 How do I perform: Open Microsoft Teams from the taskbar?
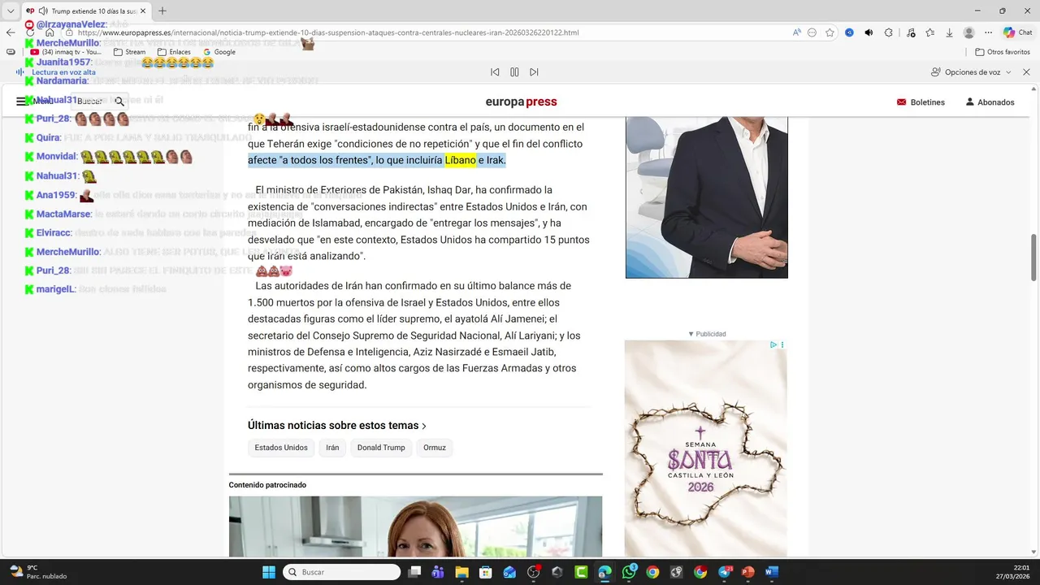(x=438, y=572)
